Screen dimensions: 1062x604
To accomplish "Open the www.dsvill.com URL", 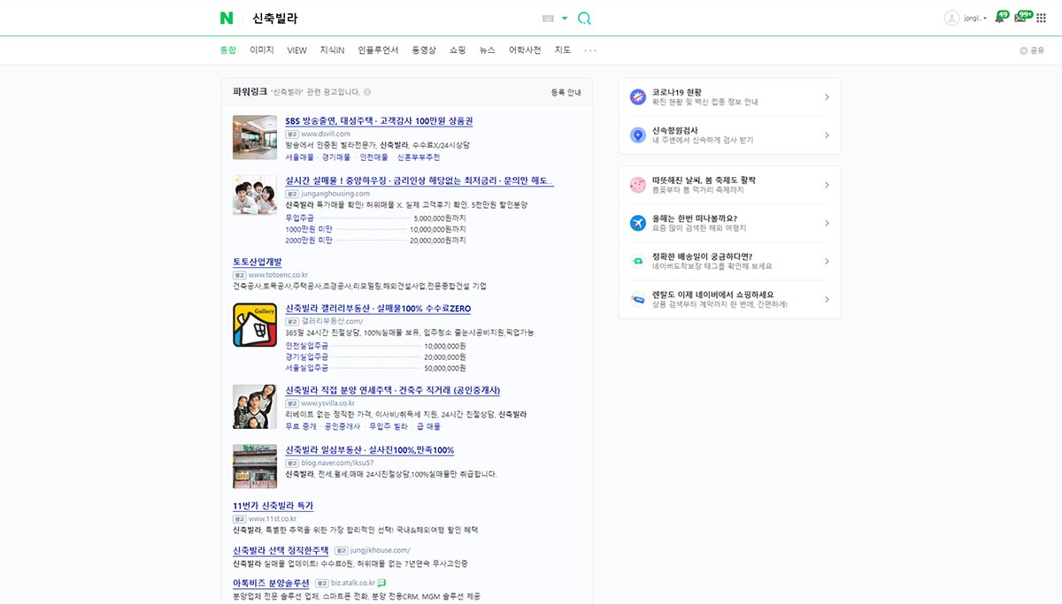I will (326, 134).
